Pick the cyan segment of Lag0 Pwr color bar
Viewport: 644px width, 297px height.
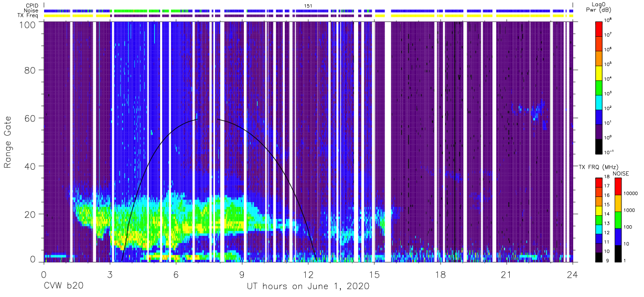click(599, 102)
